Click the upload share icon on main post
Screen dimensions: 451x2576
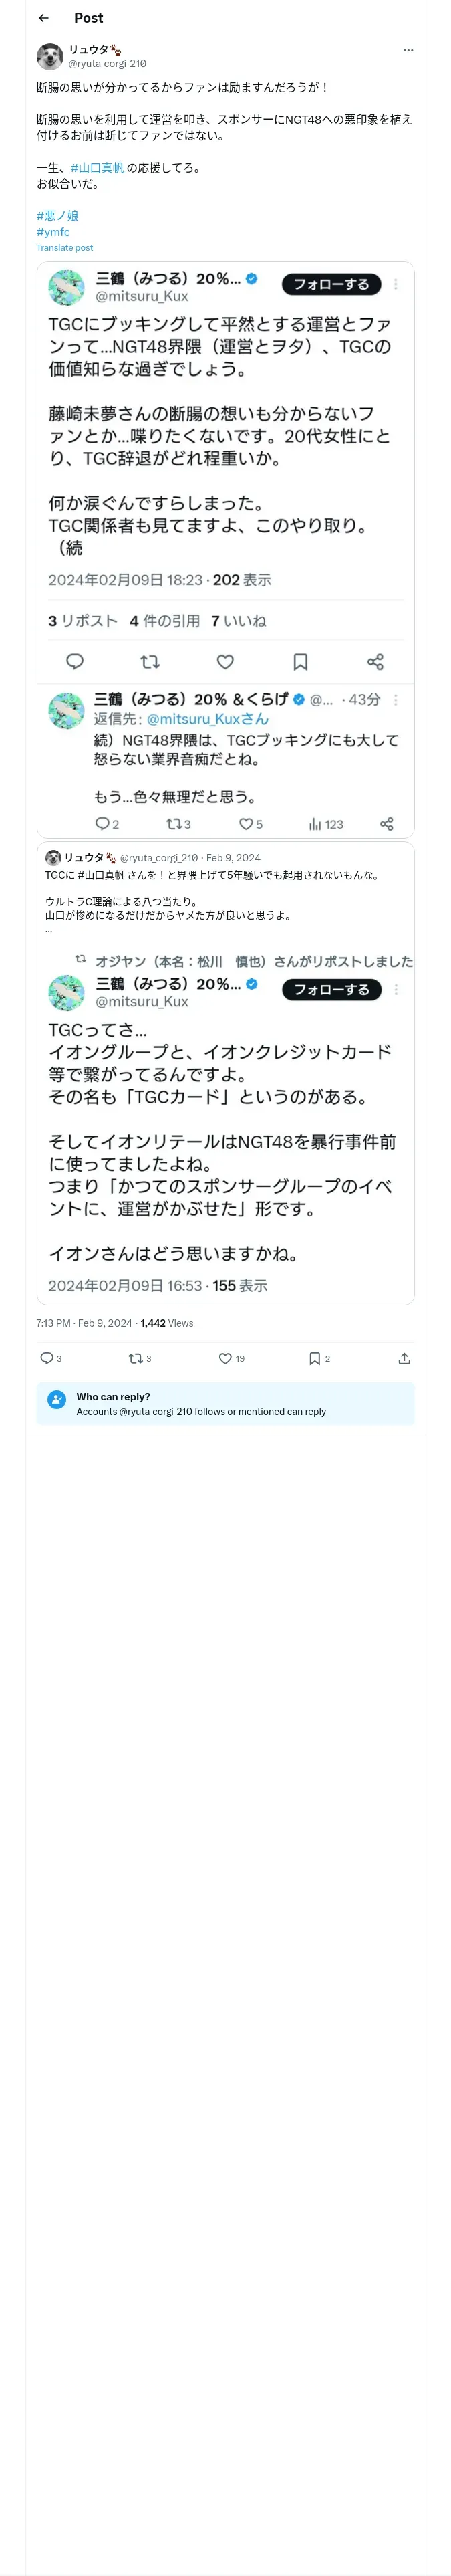(404, 1358)
